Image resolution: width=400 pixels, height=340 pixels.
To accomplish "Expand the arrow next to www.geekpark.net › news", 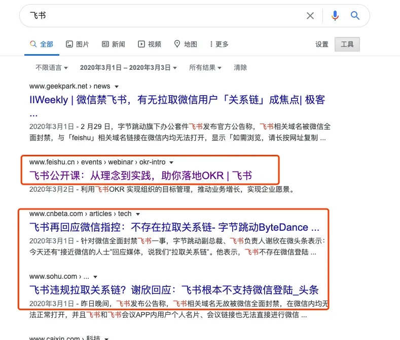I will pyautogui.click(x=117, y=87).
